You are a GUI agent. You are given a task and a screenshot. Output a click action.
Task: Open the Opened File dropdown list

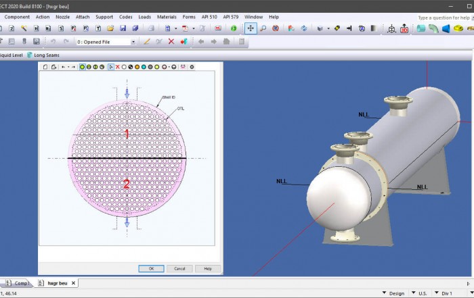click(133, 41)
